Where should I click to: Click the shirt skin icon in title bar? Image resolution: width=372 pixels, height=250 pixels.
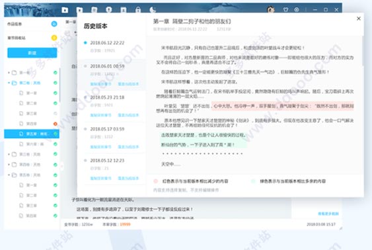[285, 10]
